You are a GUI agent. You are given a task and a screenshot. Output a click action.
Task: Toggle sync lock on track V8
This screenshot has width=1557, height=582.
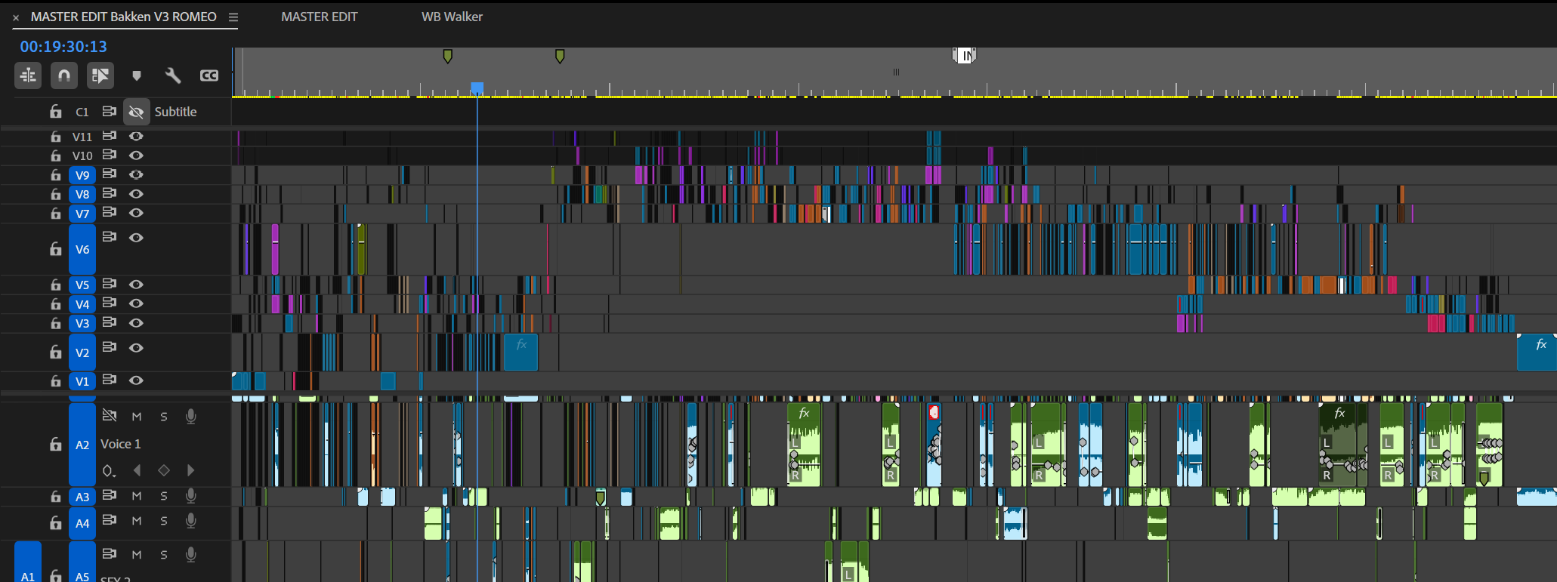[x=110, y=193]
